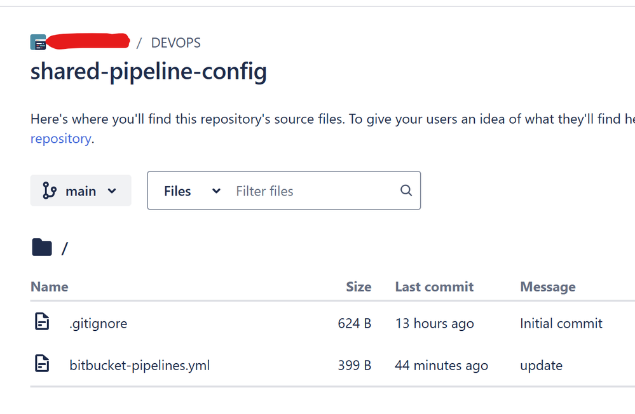
Task: Click '13 hours ago' commit time
Action: point(435,324)
